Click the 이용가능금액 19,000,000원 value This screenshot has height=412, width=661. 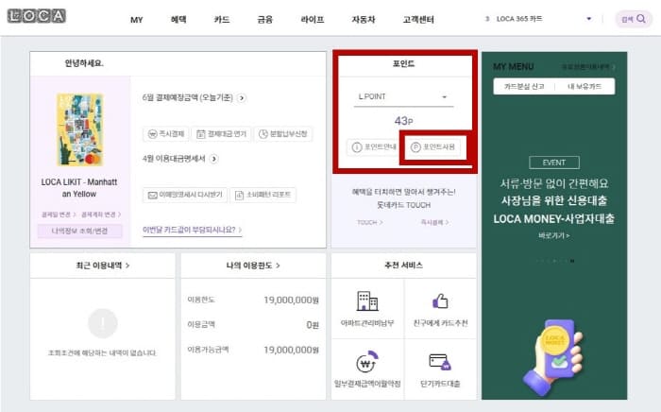[x=291, y=350]
